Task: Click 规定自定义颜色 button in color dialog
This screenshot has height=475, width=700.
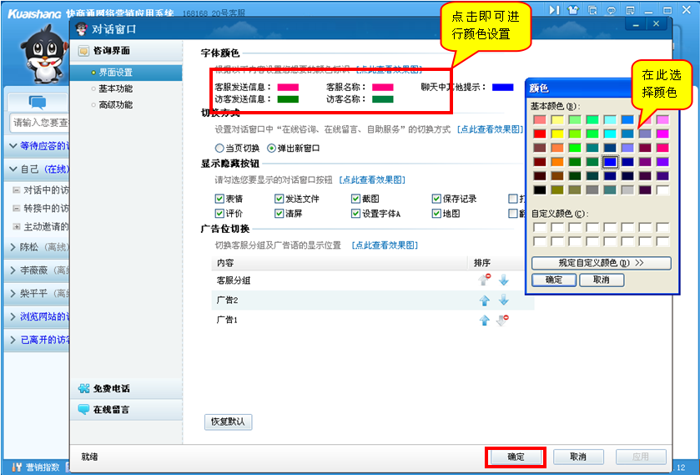Action: (x=601, y=262)
